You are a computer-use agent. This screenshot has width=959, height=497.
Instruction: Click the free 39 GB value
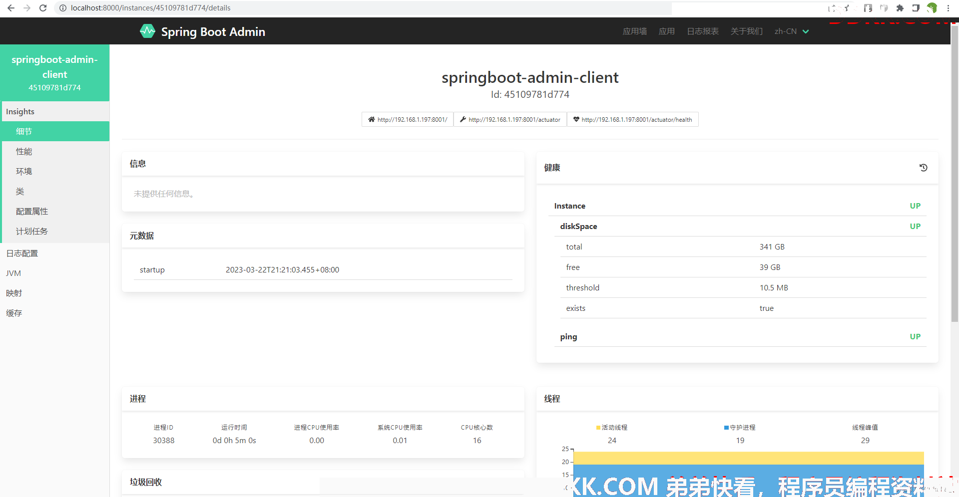tap(770, 267)
